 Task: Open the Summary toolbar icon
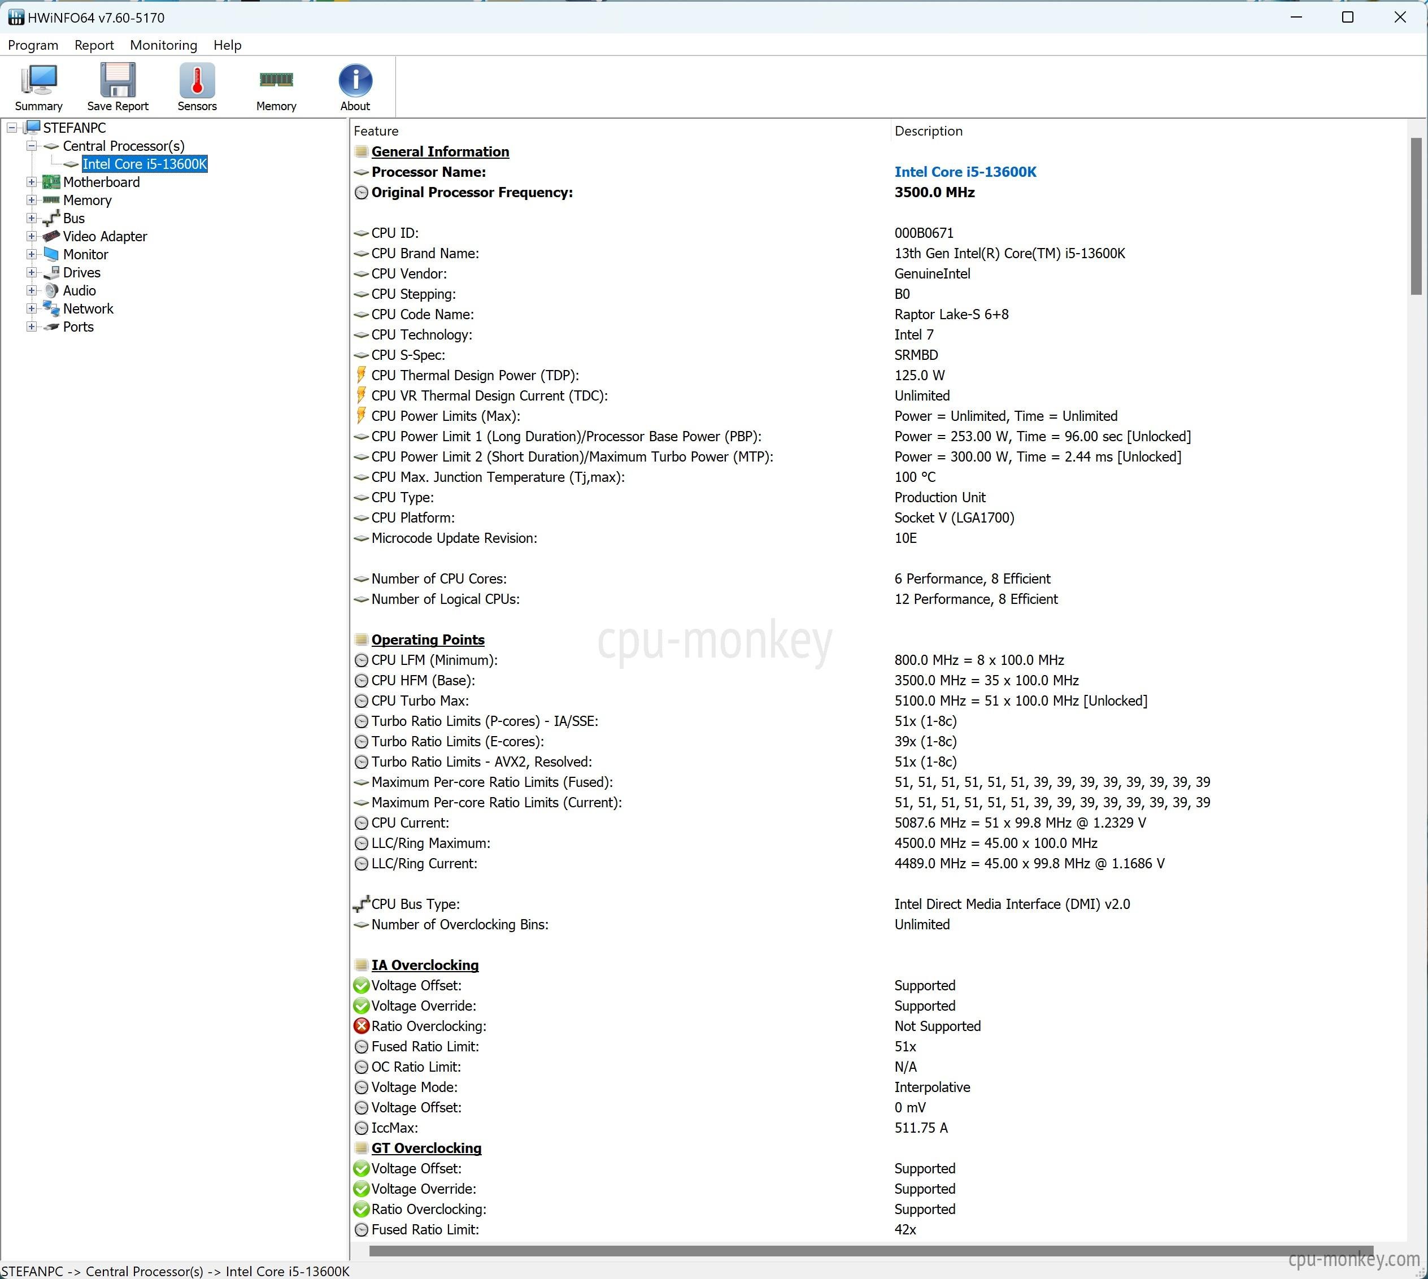click(x=38, y=81)
